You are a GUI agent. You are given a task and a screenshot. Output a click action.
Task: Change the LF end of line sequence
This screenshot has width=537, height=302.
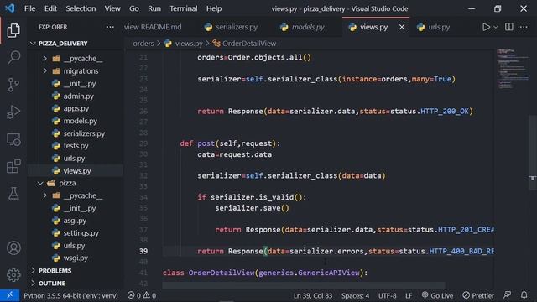[409, 295]
